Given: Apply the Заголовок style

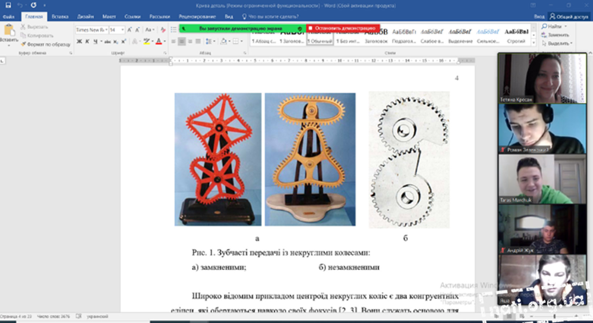Looking at the screenshot, I should pos(376,36).
